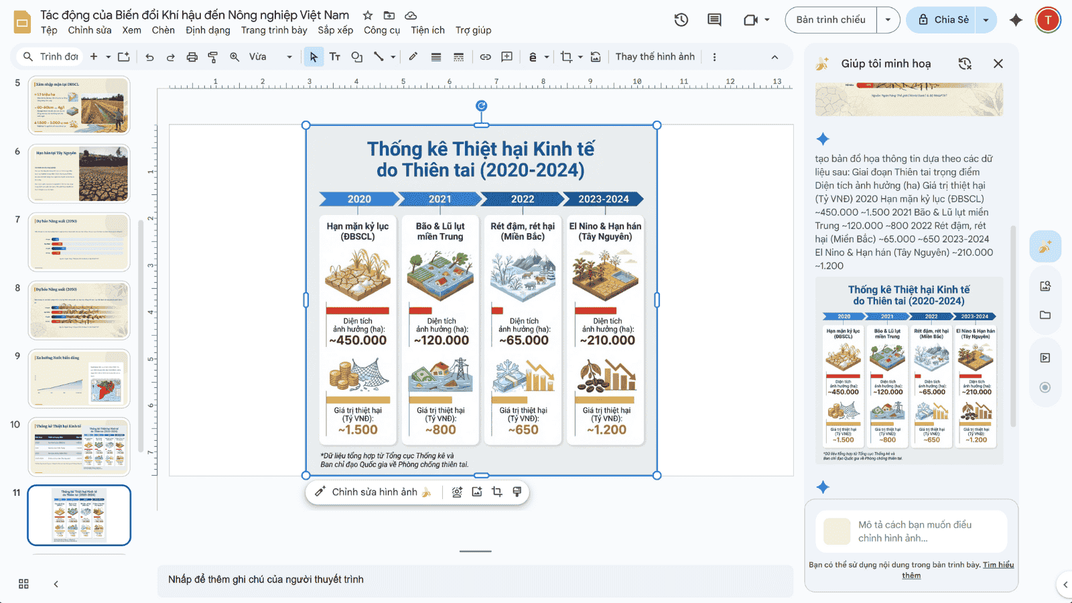Open the "Định dạng" menu
The width and height of the screenshot is (1072, 603).
coord(208,30)
